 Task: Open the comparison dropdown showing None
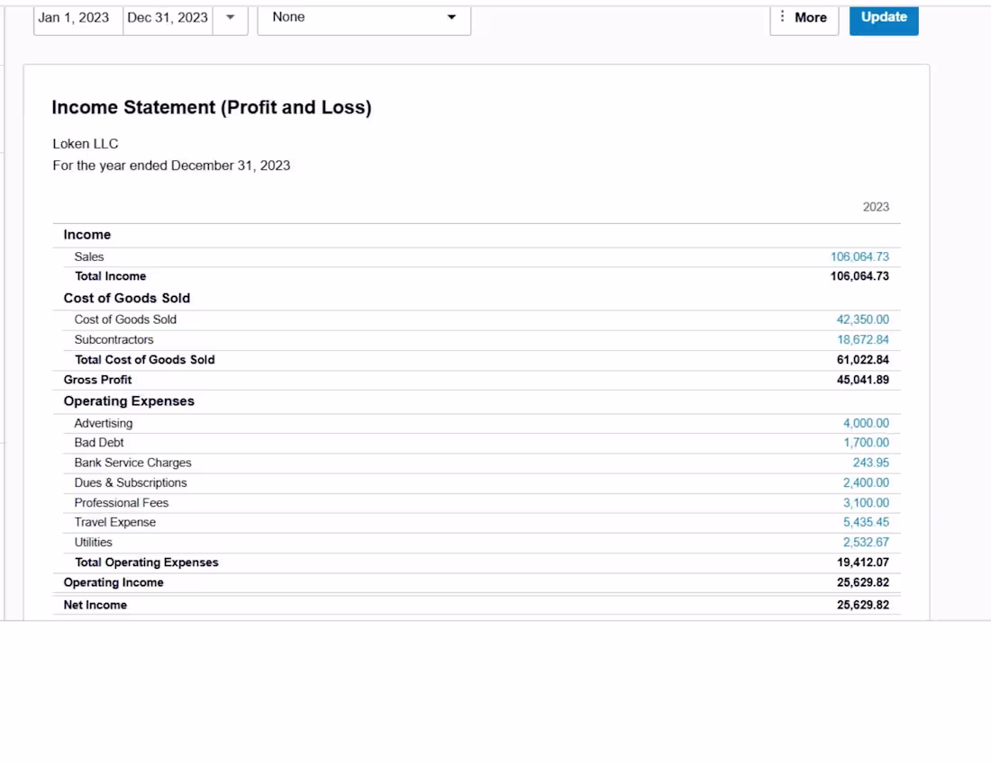click(364, 16)
